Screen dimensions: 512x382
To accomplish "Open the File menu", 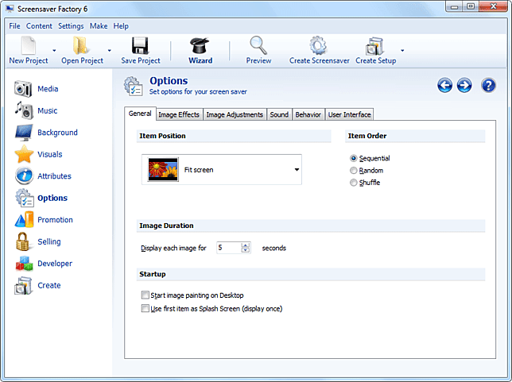I will [14, 26].
